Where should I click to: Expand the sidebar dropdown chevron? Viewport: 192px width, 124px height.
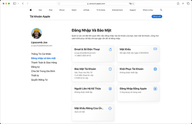coord(18,4)
